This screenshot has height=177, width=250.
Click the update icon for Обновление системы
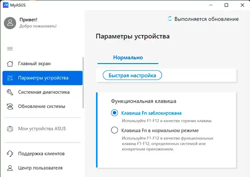(x=10, y=106)
